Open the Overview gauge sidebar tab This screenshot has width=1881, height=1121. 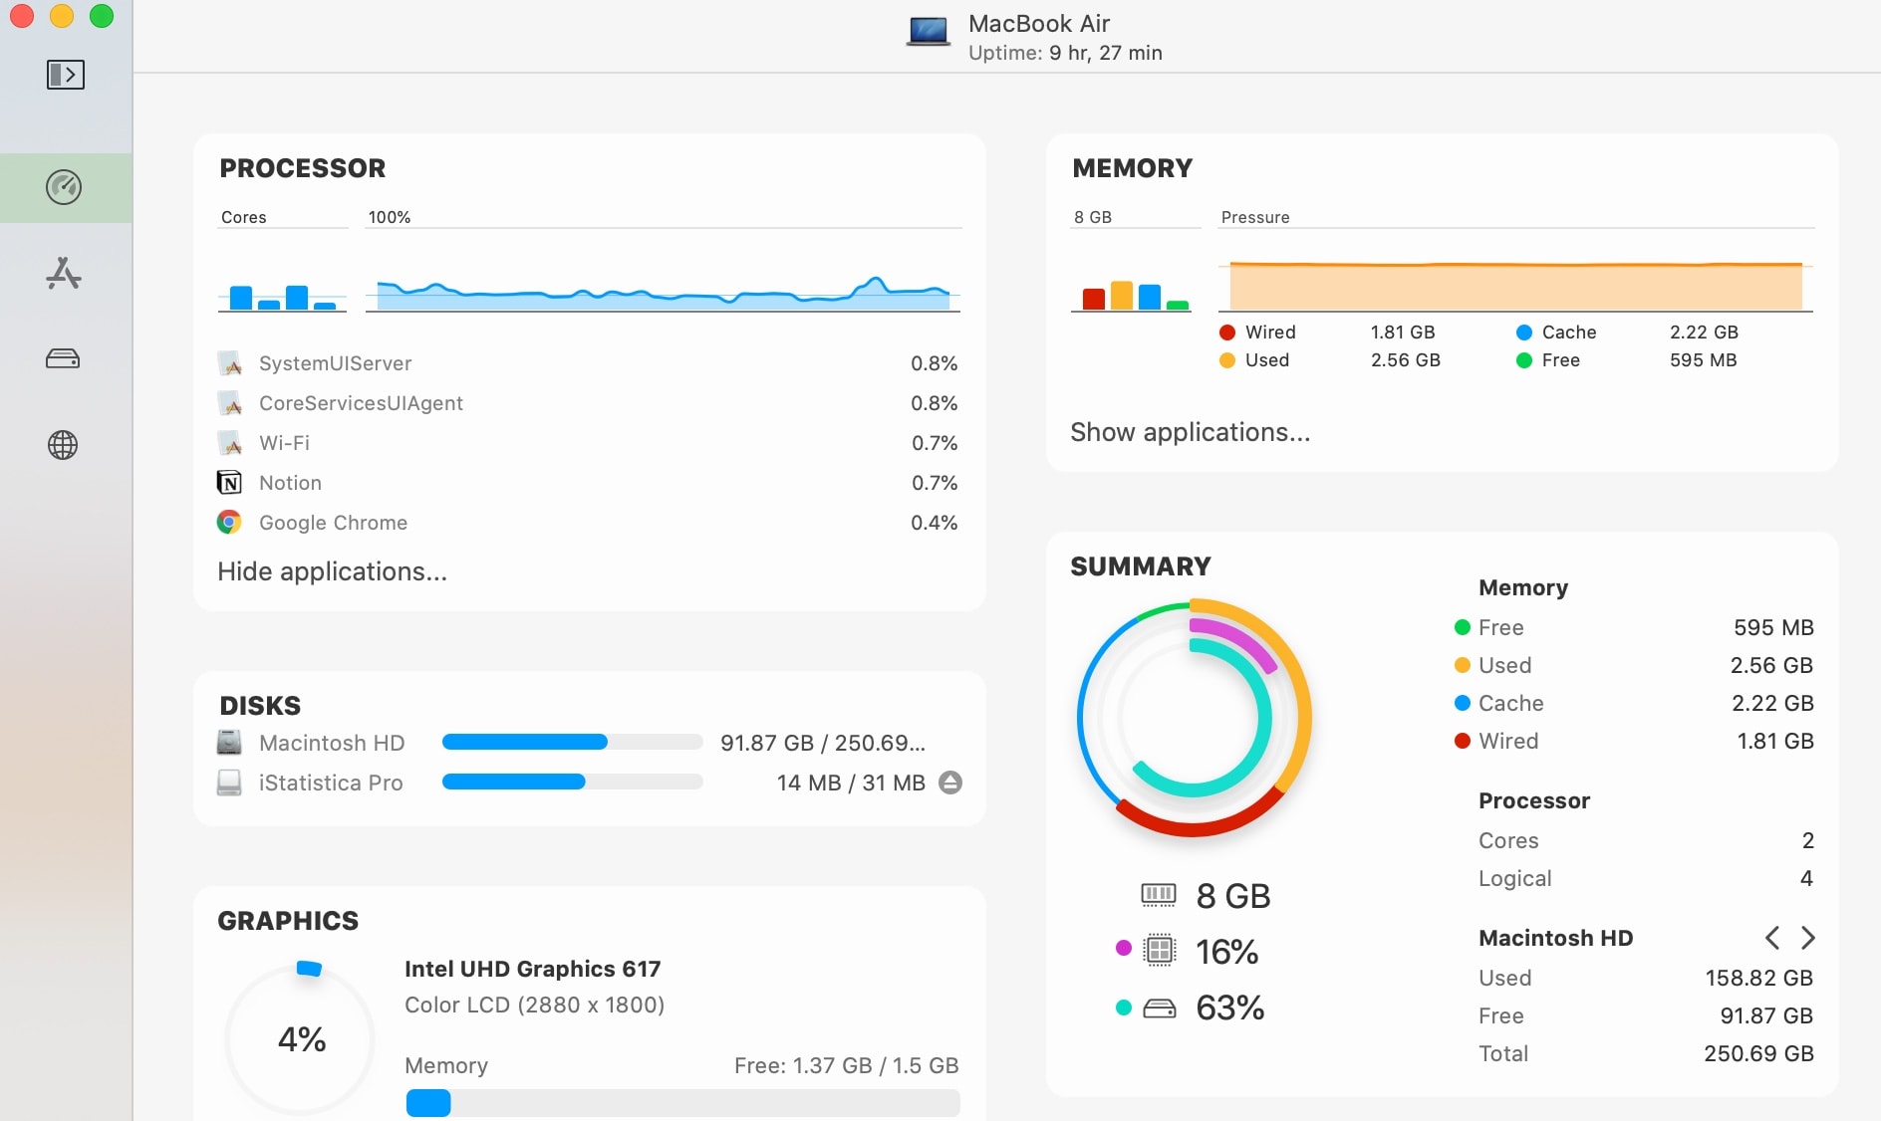tap(64, 187)
